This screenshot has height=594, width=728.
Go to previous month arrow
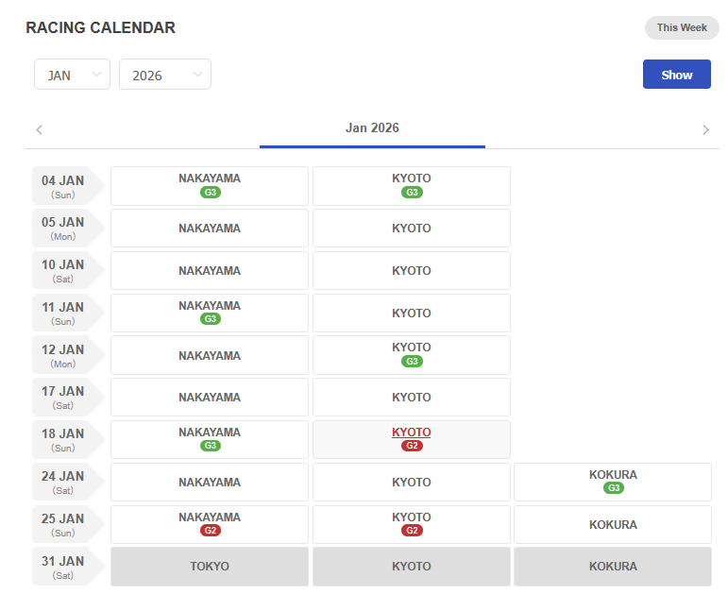(x=40, y=129)
